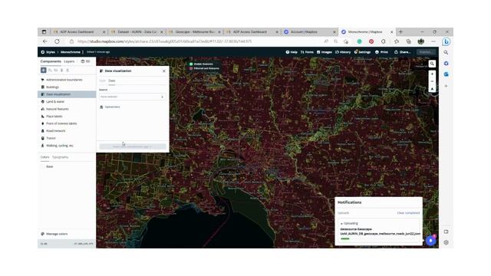This screenshot has width=491, height=276.
Task: Open the Edge sidebar search icon
Action: (x=446, y=53)
